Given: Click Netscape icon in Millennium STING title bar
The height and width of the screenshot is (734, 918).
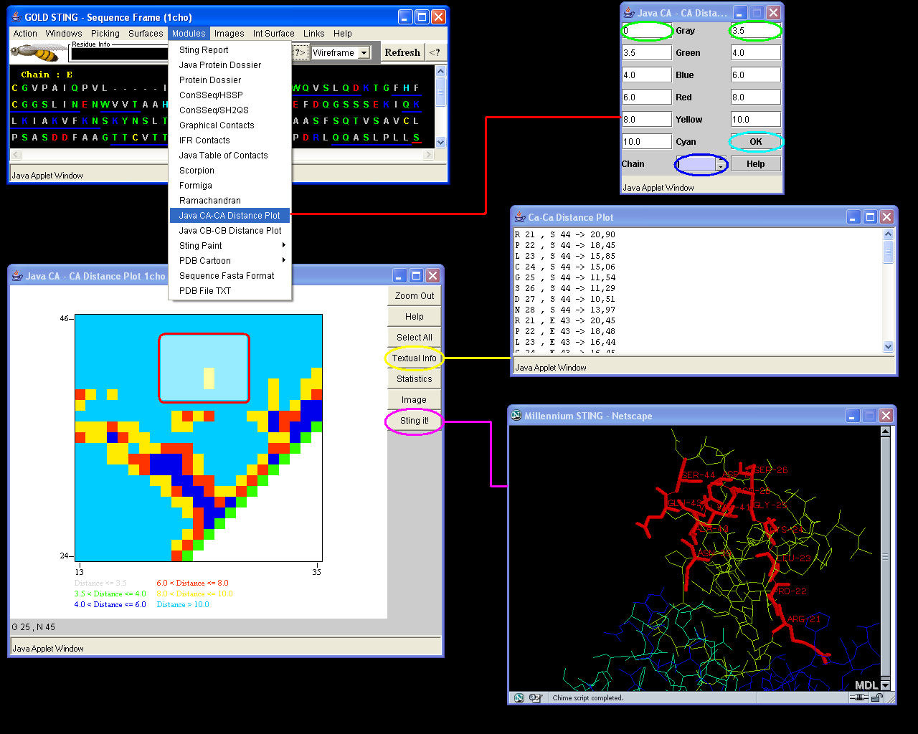Looking at the screenshot, I should click(x=516, y=415).
